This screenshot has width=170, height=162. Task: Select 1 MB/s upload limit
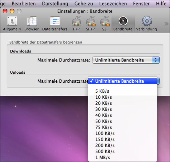point(123,158)
